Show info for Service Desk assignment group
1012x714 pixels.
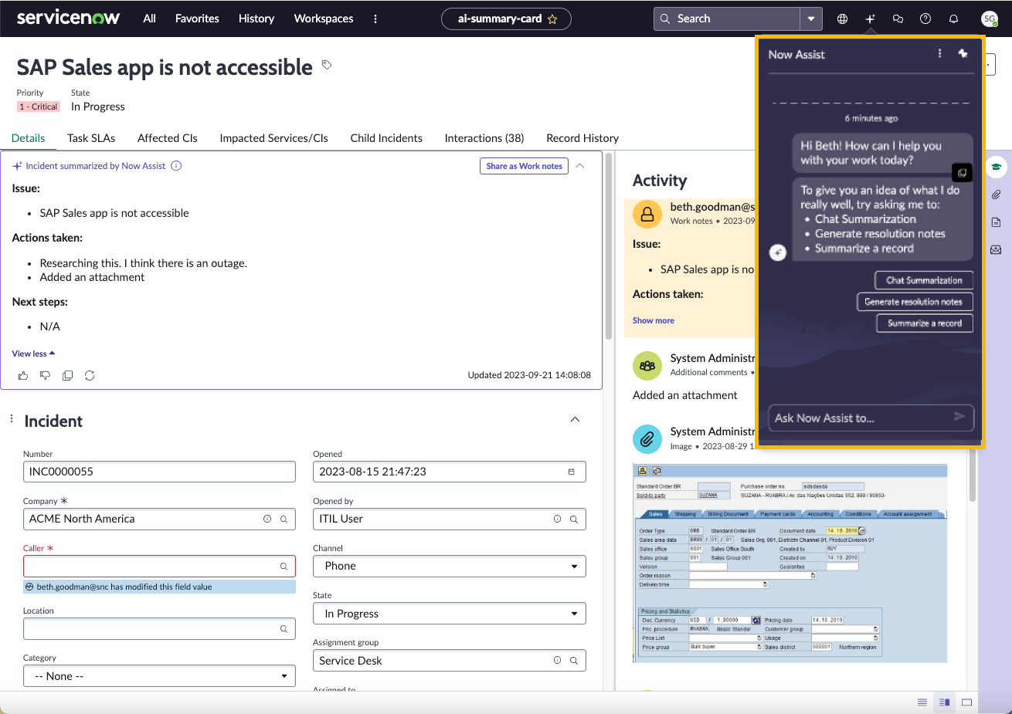coord(557,661)
